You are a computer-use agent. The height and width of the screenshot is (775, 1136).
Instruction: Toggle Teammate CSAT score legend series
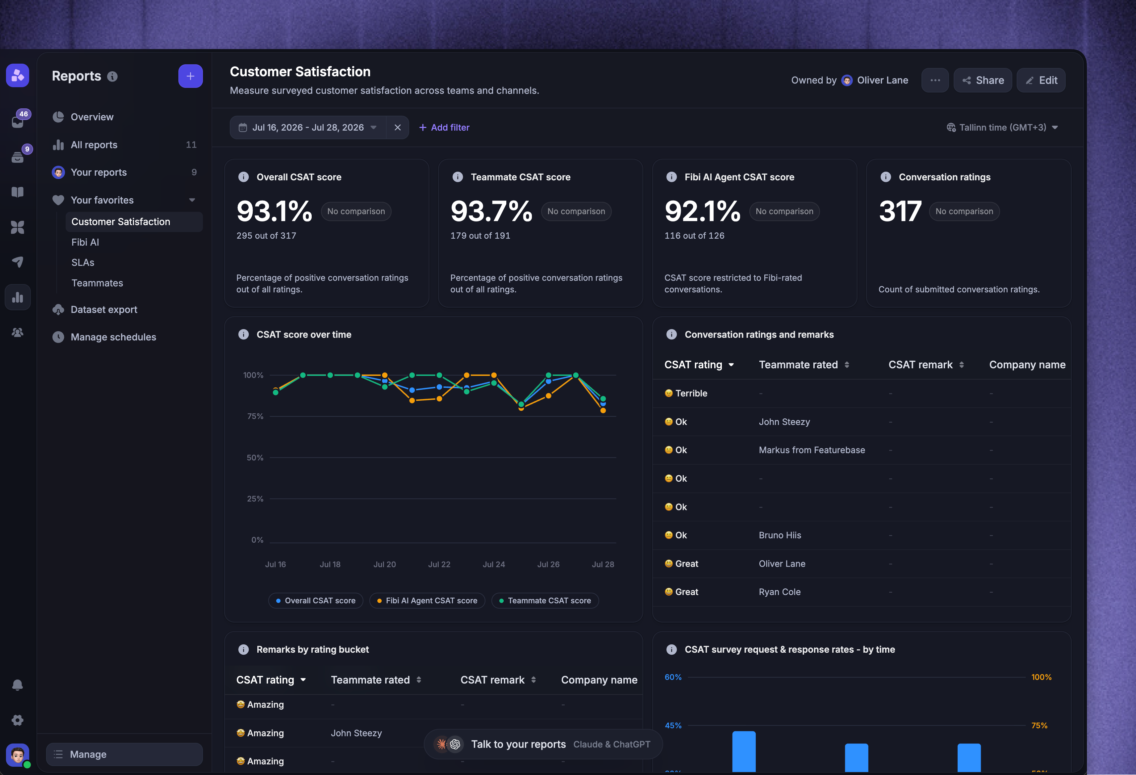click(545, 601)
